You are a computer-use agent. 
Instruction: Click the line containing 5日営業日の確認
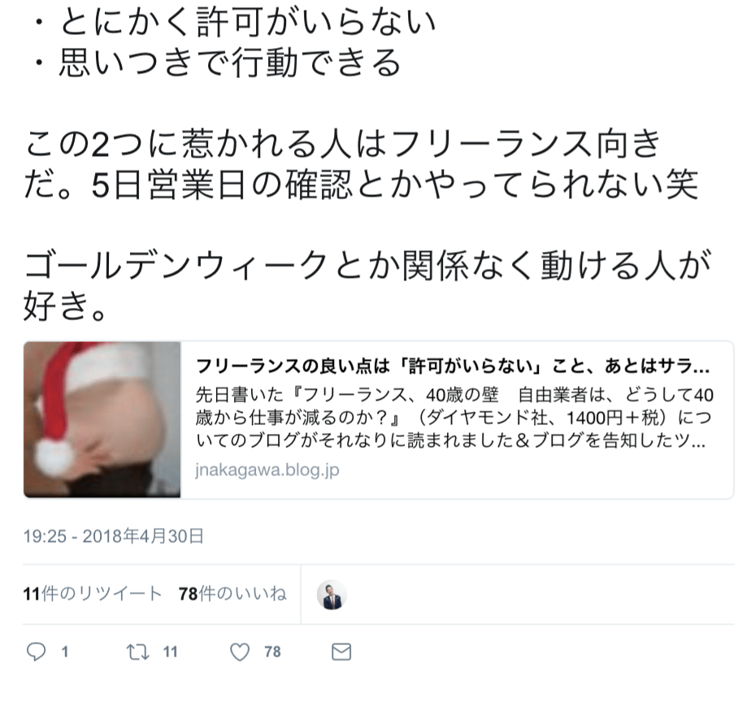pos(361,184)
